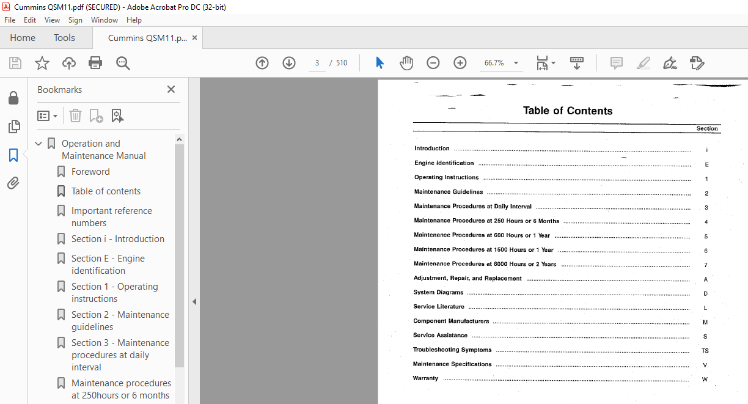The height and width of the screenshot is (404, 748).
Task: Open the Attachments paperclip panel
Action: click(13, 183)
